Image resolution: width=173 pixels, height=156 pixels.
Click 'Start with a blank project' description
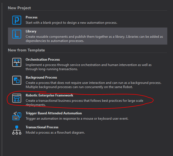point(71,23)
